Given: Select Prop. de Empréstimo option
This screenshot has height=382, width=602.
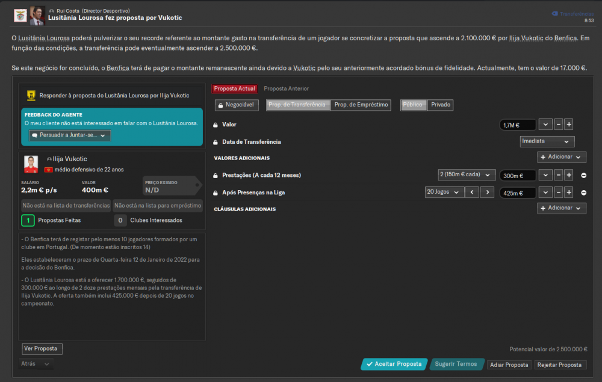Looking at the screenshot, I should [361, 105].
